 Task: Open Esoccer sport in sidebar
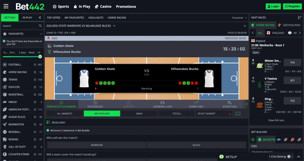14,87
